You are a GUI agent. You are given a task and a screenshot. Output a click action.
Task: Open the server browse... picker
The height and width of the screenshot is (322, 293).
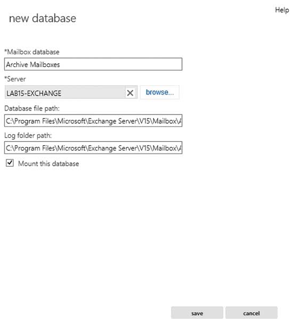point(160,92)
